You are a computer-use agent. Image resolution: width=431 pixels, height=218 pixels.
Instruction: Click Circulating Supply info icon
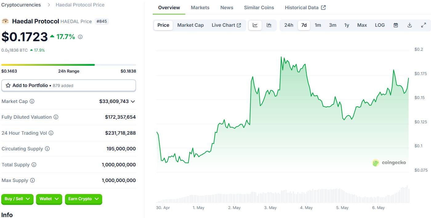click(x=47, y=149)
